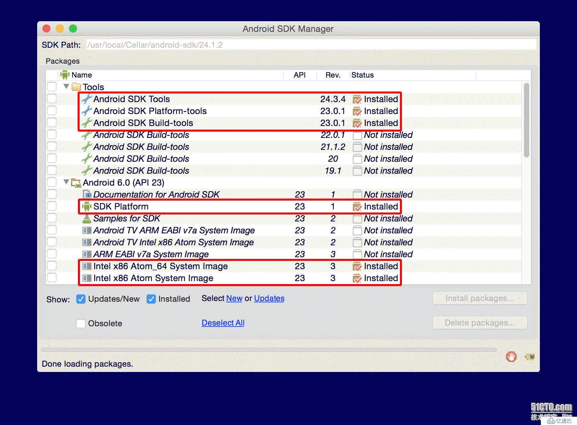Click the Install packages button
Viewport: 577px width, 425px height.
[480, 298]
